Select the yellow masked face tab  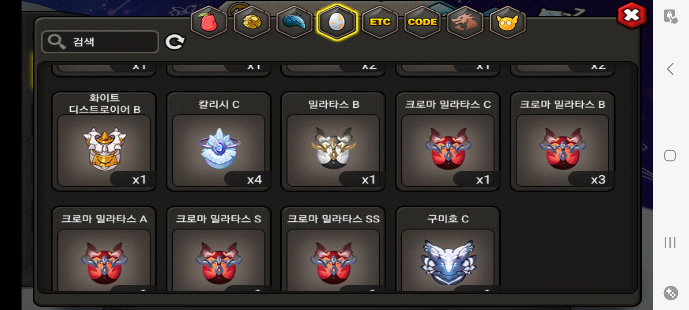click(507, 22)
